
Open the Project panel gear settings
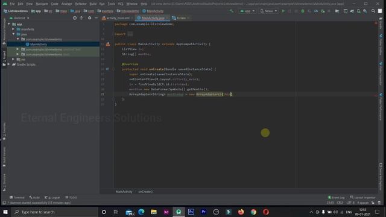click(89, 18)
